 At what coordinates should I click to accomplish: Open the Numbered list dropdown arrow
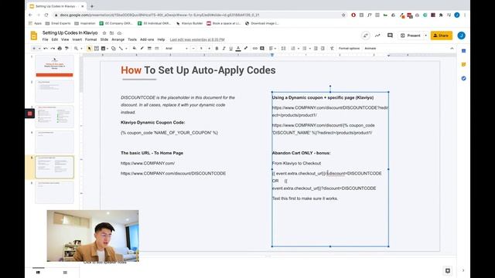point(299,49)
